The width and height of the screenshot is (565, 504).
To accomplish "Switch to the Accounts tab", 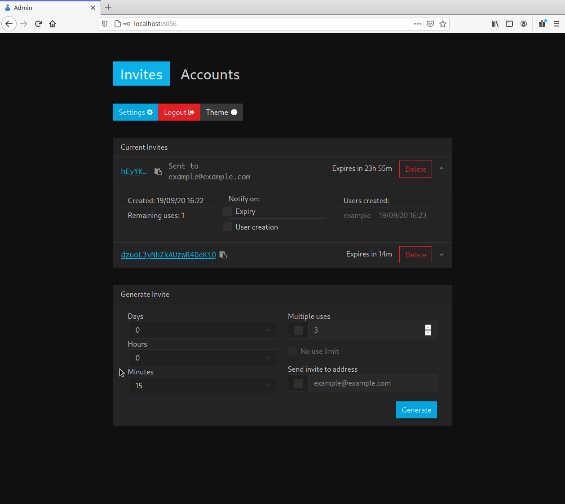I will tap(210, 74).
